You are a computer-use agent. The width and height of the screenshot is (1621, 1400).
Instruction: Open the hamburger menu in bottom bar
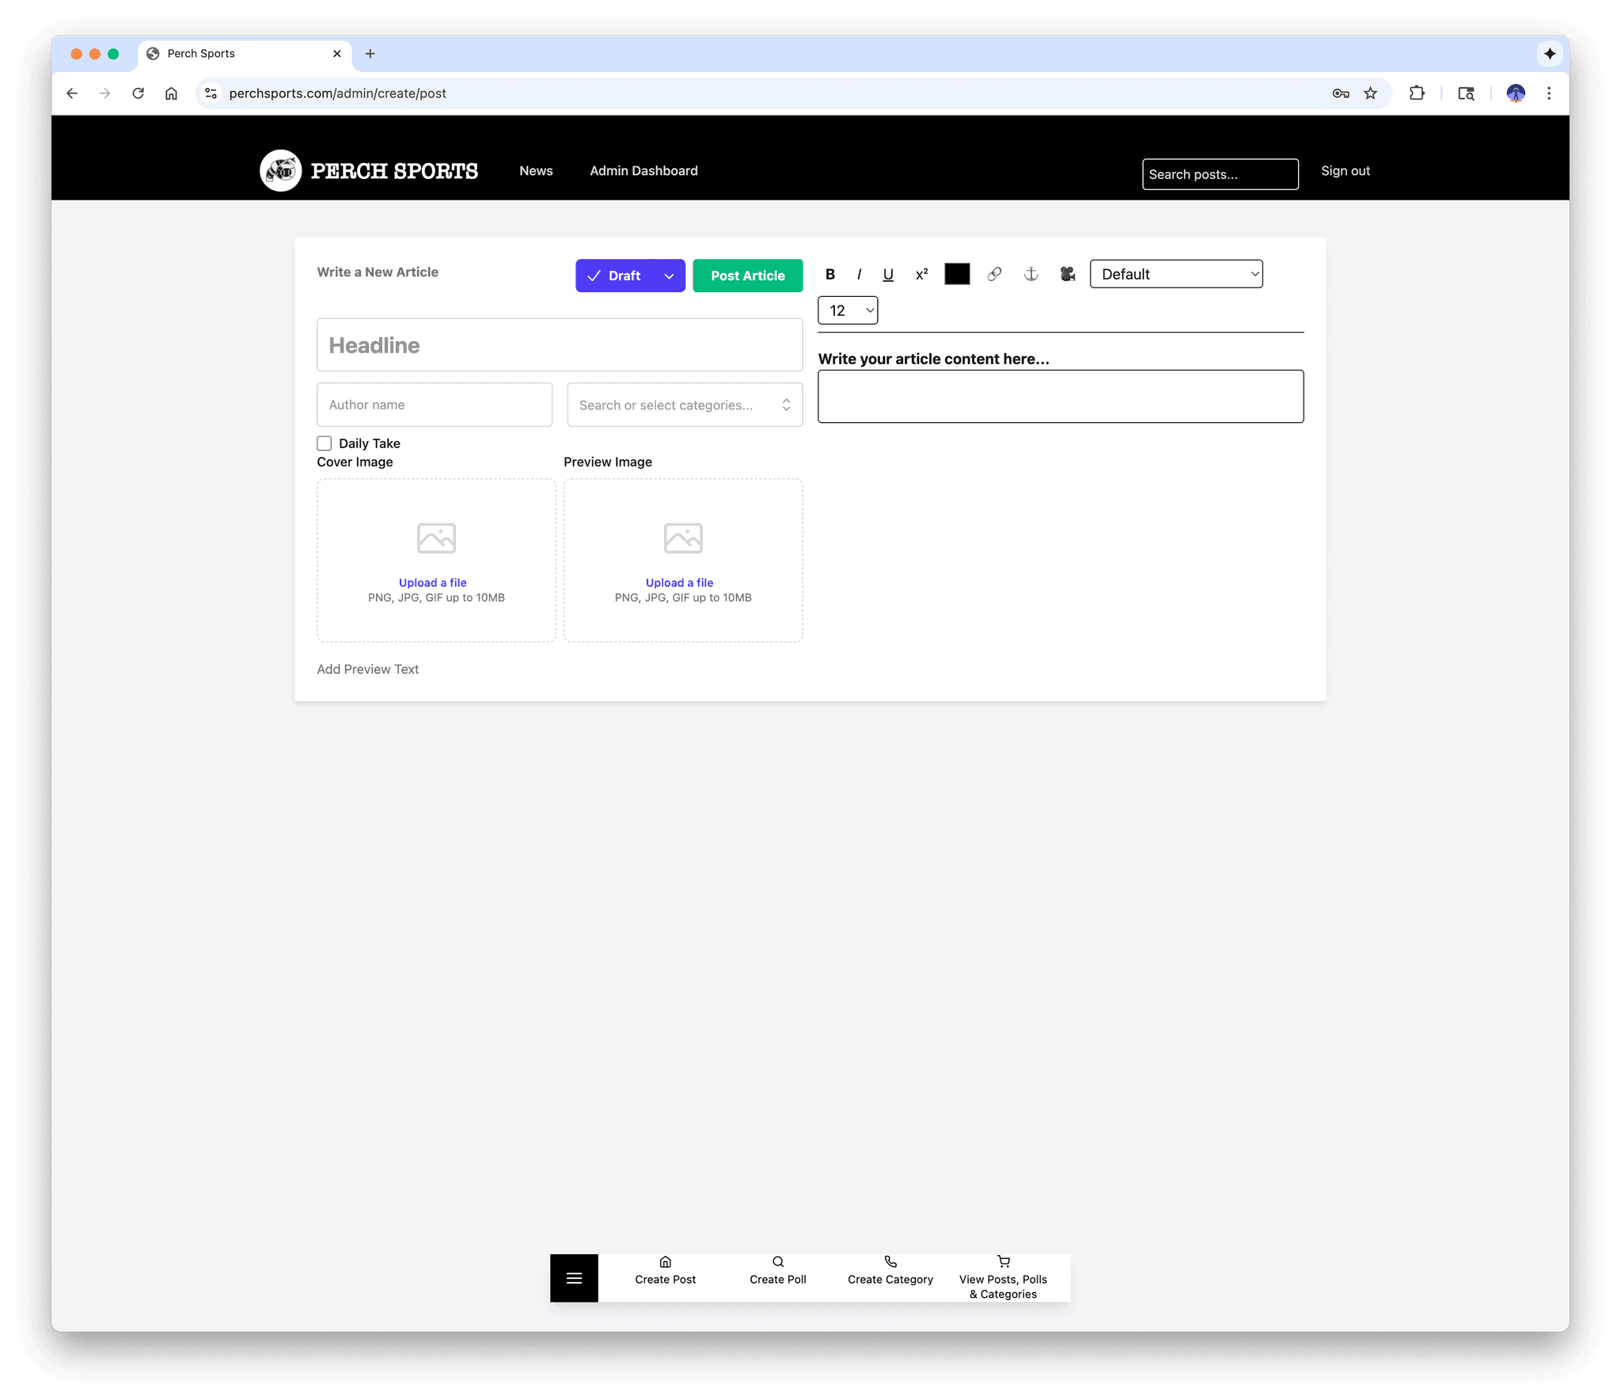point(574,1277)
